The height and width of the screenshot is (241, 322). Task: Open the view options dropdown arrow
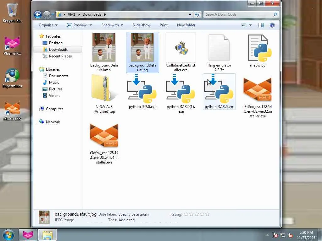250,25
